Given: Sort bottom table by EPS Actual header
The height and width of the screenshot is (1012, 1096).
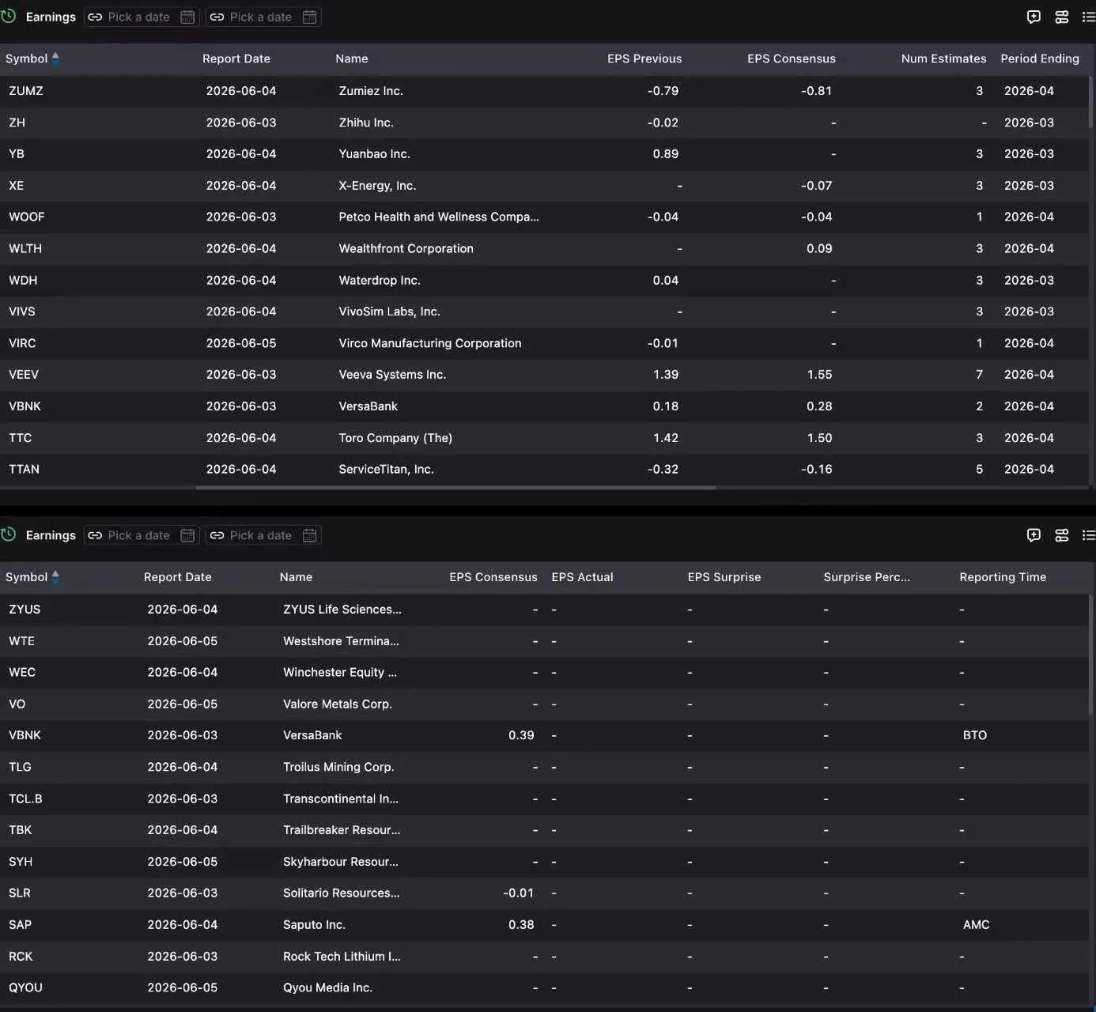Looking at the screenshot, I should pos(583,577).
